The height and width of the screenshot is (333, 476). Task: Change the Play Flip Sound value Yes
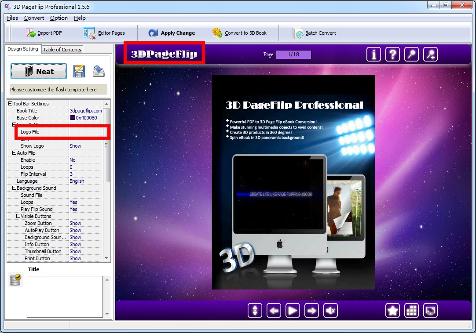(86, 209)
